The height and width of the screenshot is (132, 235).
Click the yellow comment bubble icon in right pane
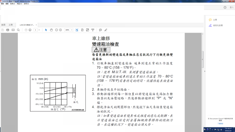click(210, 20)
